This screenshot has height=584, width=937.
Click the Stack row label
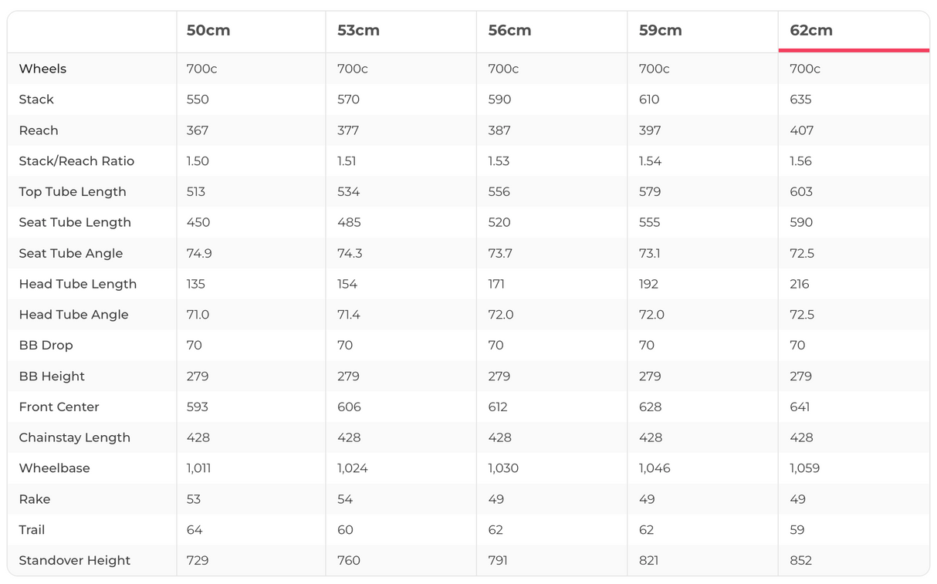click(36, 100)
